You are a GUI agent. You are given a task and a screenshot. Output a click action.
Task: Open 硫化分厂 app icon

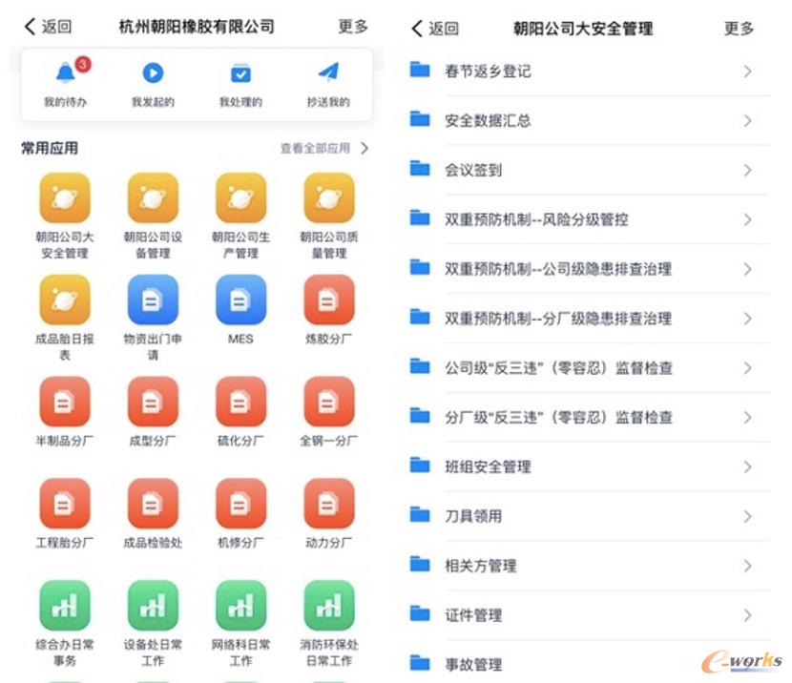point(240,402)
